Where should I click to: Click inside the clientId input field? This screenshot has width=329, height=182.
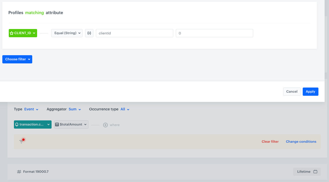(134, 33)
